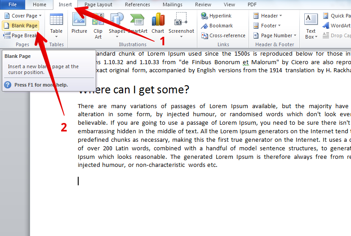Insert a Hyperlink
Screen dimensions: 351x236
216,16
